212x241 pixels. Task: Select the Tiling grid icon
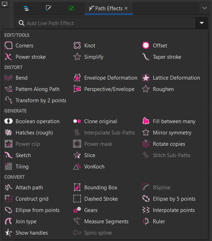point(8,166)
